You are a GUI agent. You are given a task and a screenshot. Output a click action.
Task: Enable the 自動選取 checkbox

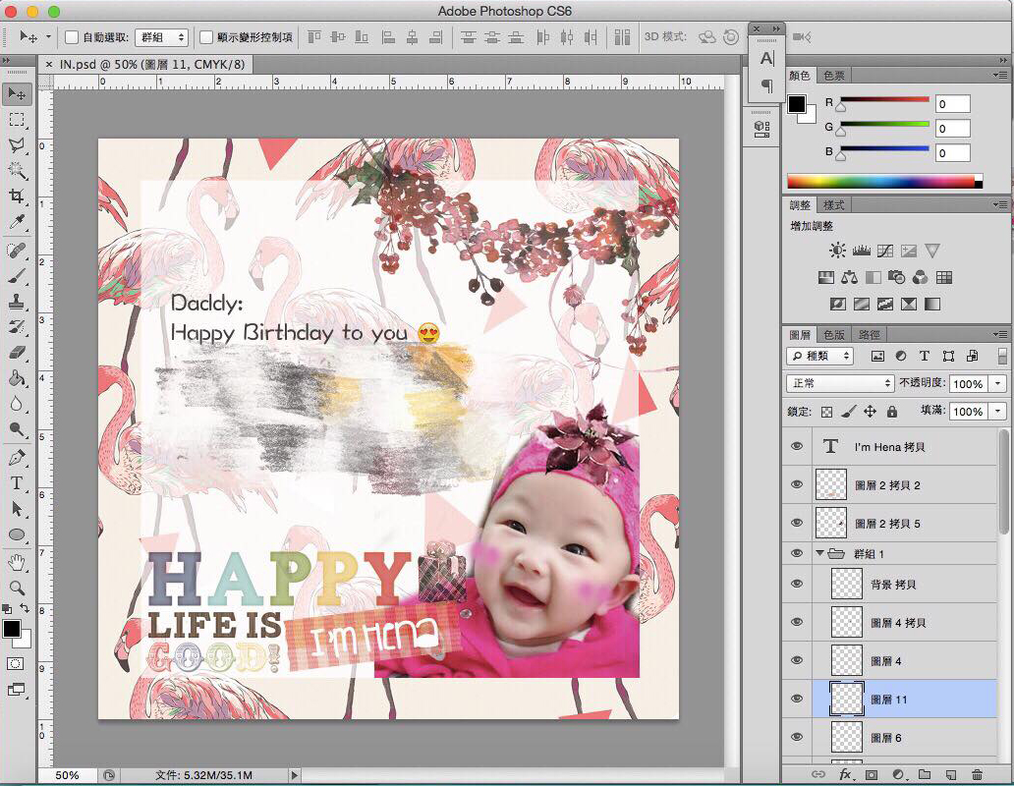click(72, 37)
